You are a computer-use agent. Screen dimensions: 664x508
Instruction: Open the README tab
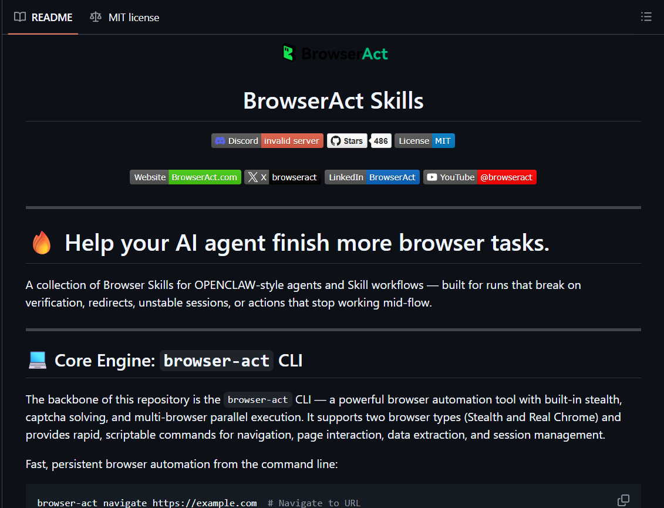pos(43,18)
